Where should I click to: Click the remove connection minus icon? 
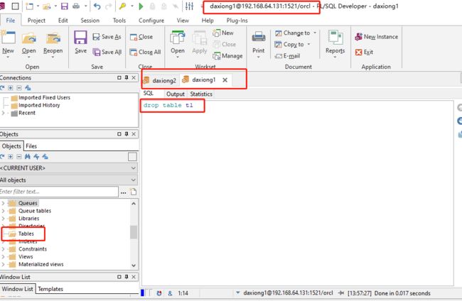19,88
